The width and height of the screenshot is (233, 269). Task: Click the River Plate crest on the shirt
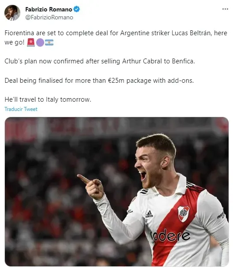184,214
